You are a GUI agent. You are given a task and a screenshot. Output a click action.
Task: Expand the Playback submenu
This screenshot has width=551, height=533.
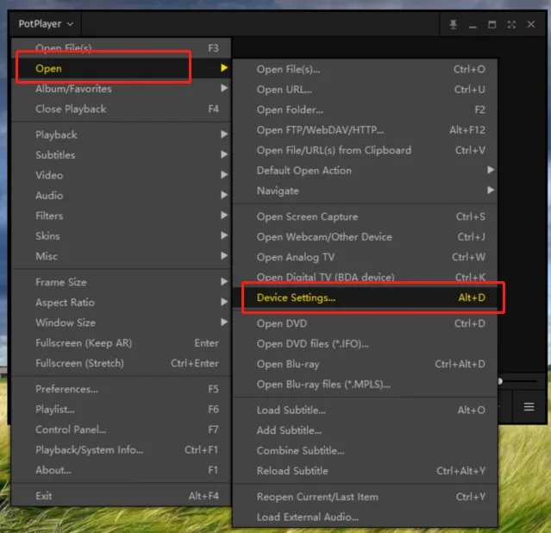click(122, 135)
